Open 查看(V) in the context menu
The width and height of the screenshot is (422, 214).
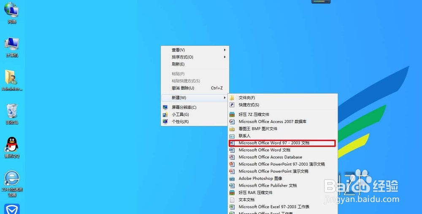[x=195, y=50]
